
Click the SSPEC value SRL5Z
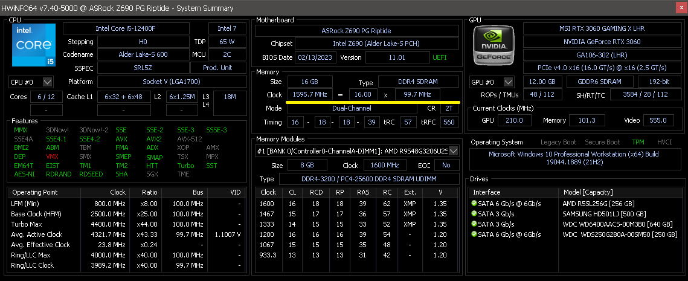click(143, 68)
